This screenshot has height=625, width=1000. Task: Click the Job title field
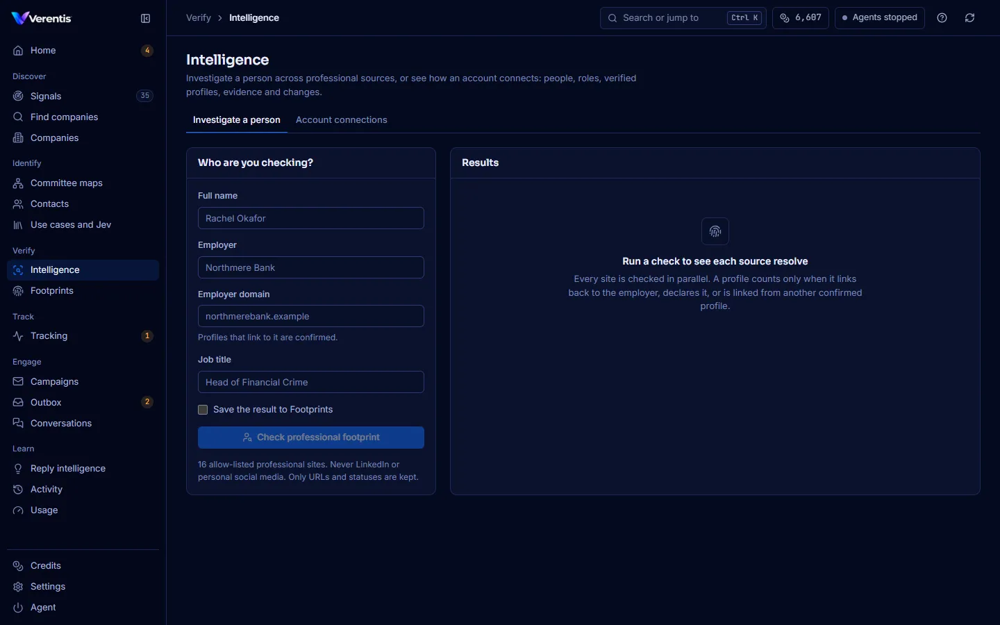[x=311, y=382]
